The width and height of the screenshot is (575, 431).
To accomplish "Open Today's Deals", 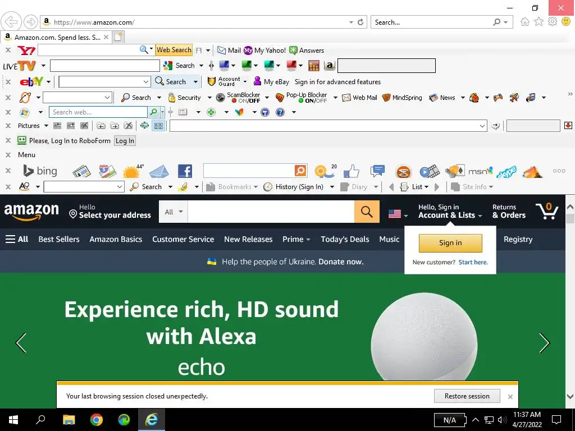I will (x=345, y=239).
